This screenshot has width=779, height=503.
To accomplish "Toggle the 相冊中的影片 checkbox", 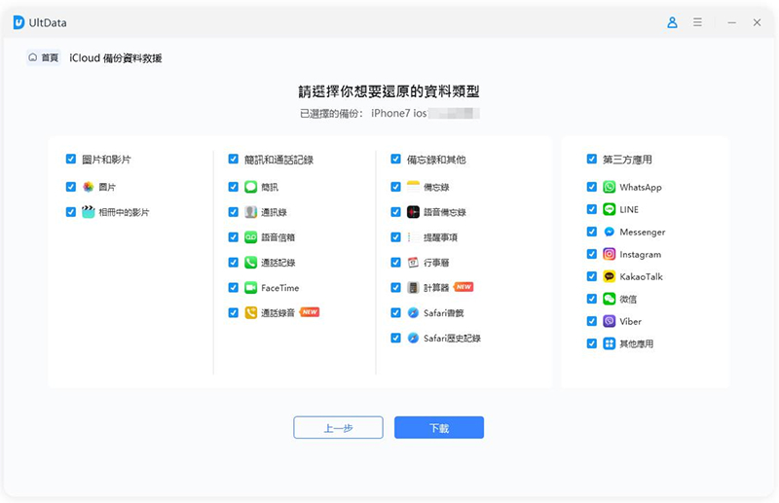I will pyautogui.click(x=71, y=212).
